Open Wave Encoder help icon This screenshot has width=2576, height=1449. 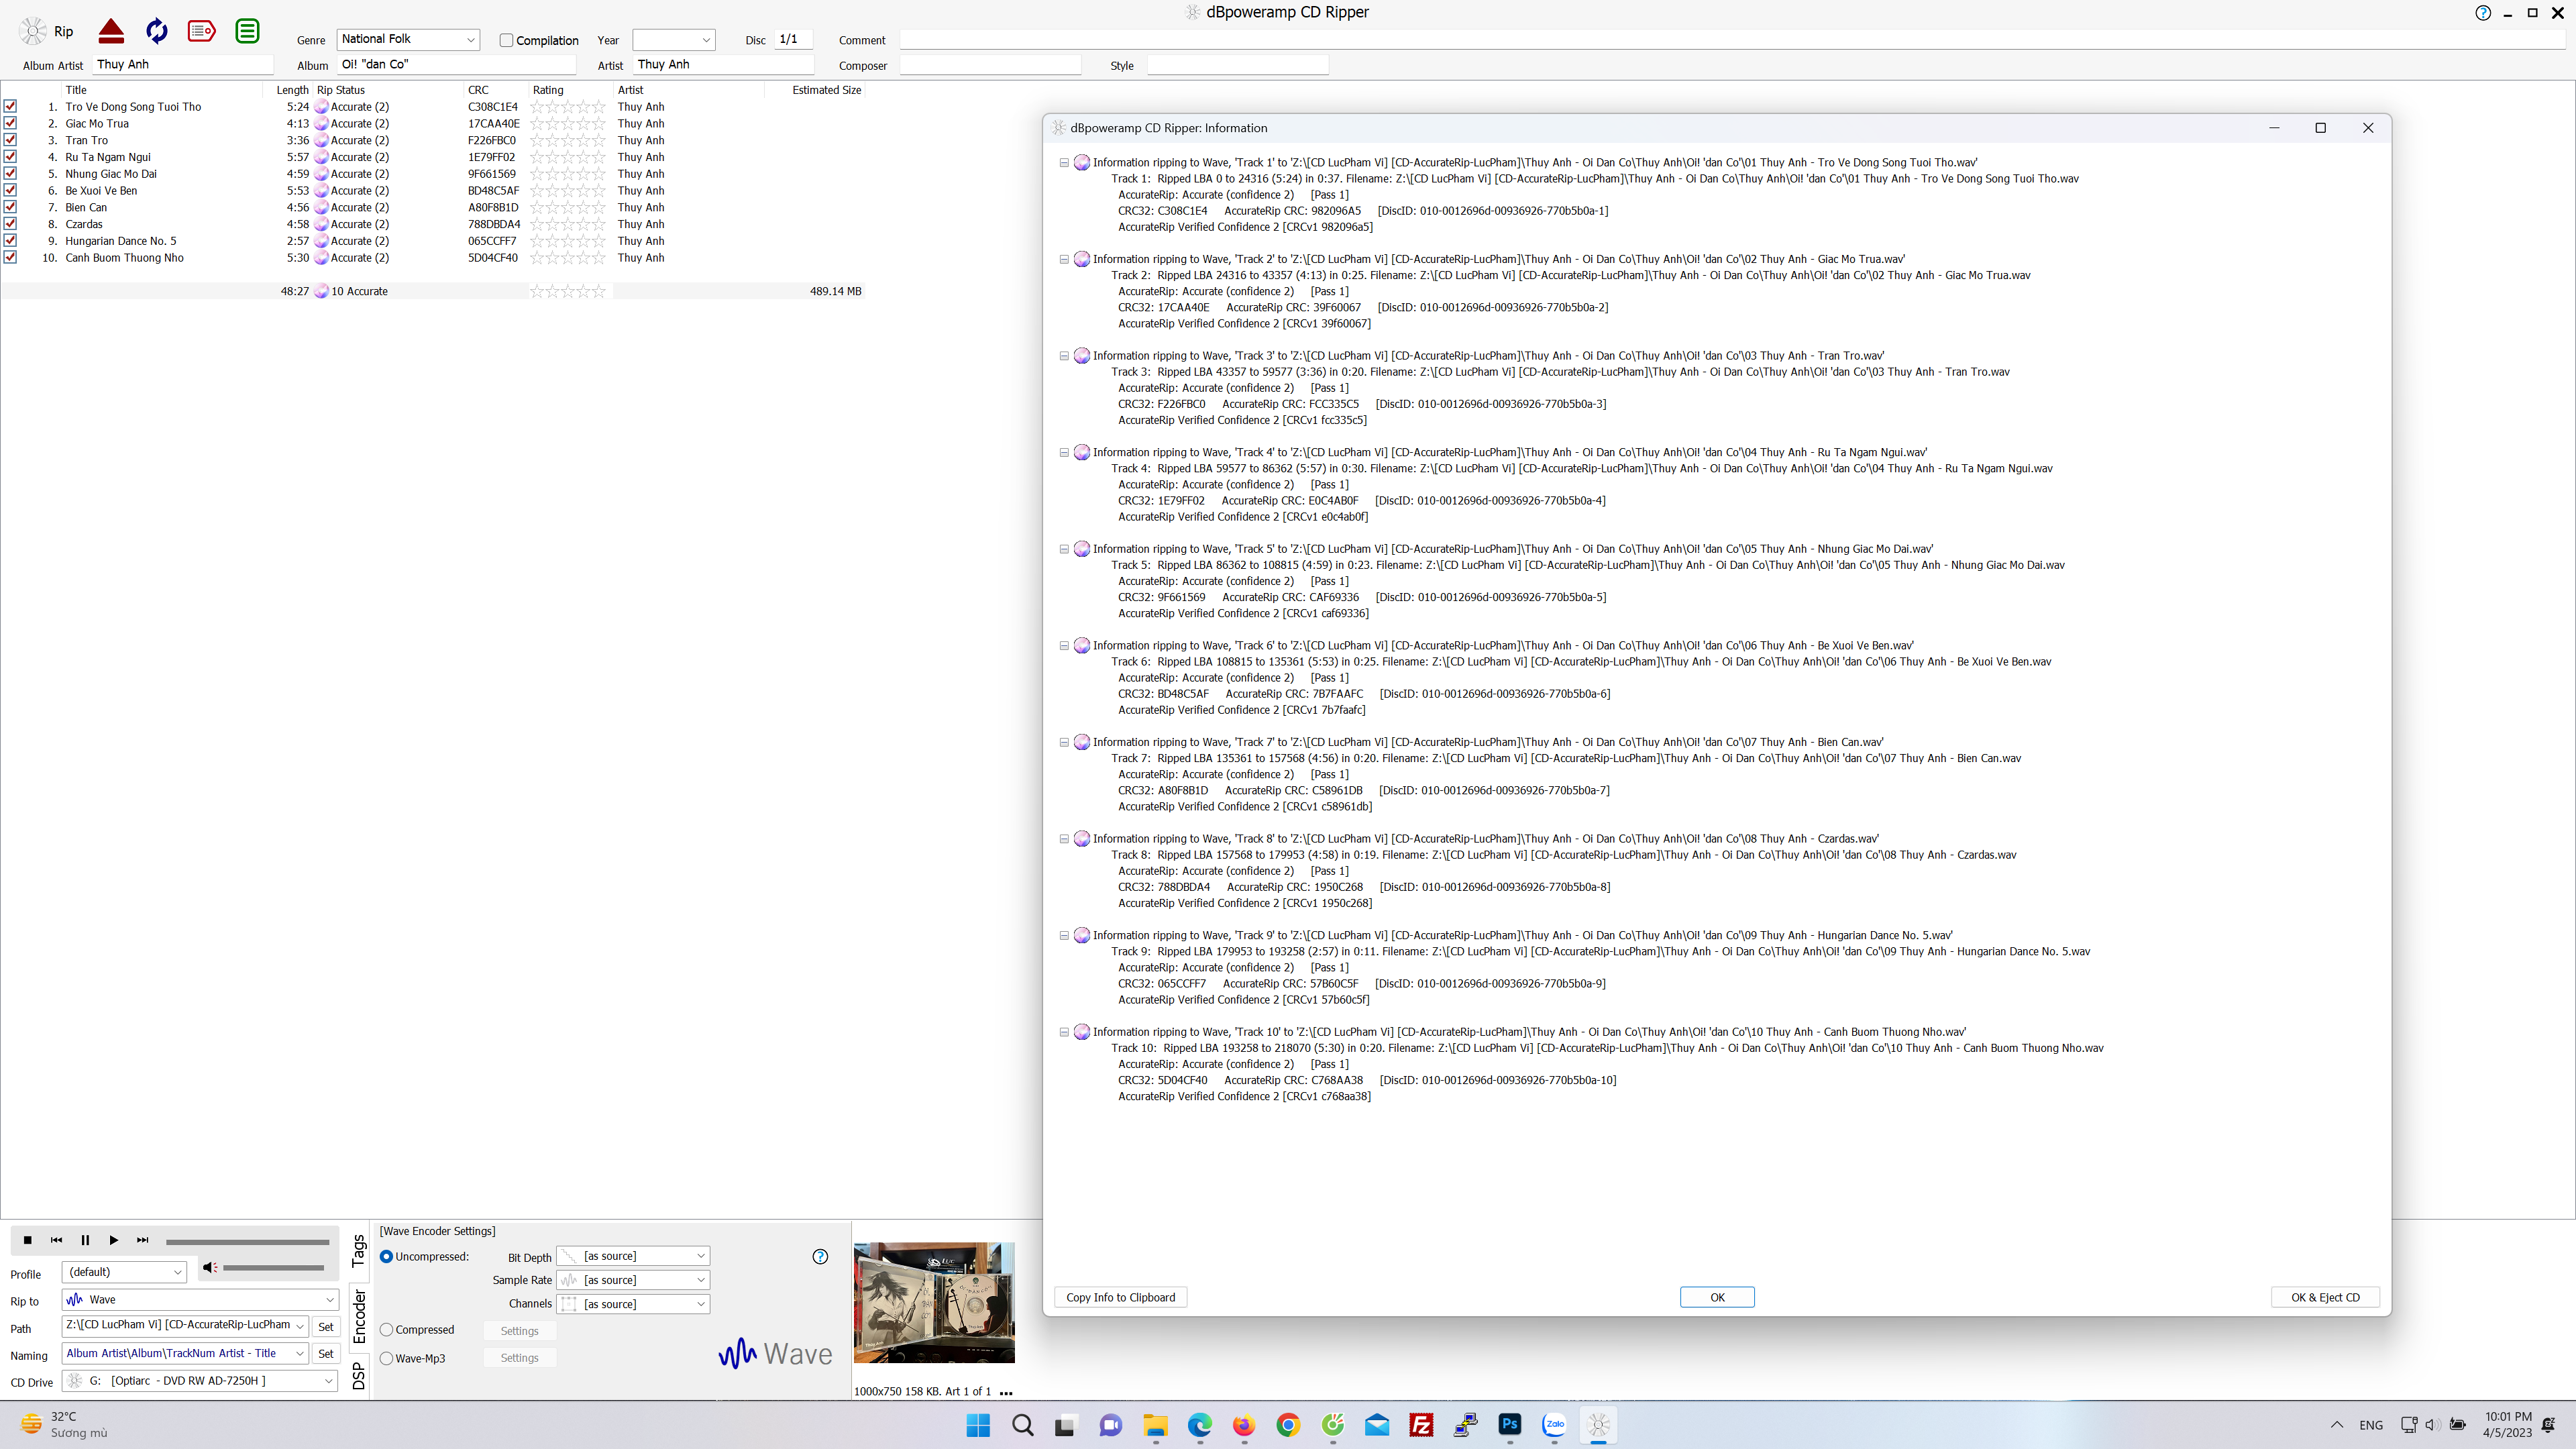point(820,1257)
